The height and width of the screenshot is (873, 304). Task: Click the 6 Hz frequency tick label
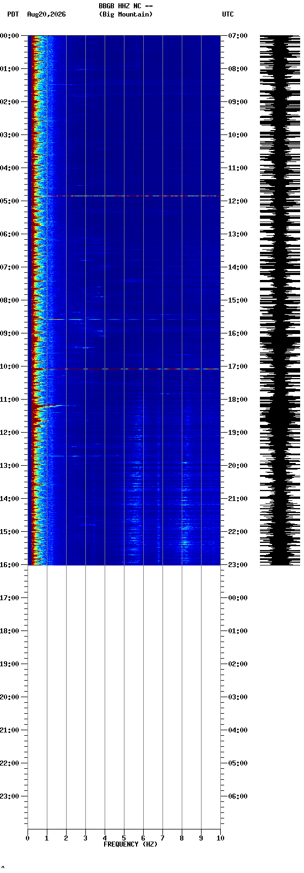pyautogui.click(x=143, y=838)
